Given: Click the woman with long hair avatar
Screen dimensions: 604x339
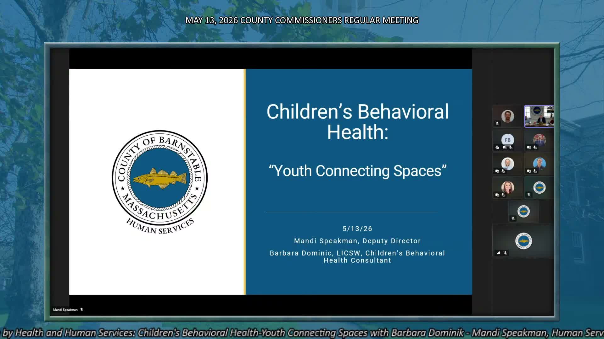Looking at the screenshot, I should (x=508, y=187).
